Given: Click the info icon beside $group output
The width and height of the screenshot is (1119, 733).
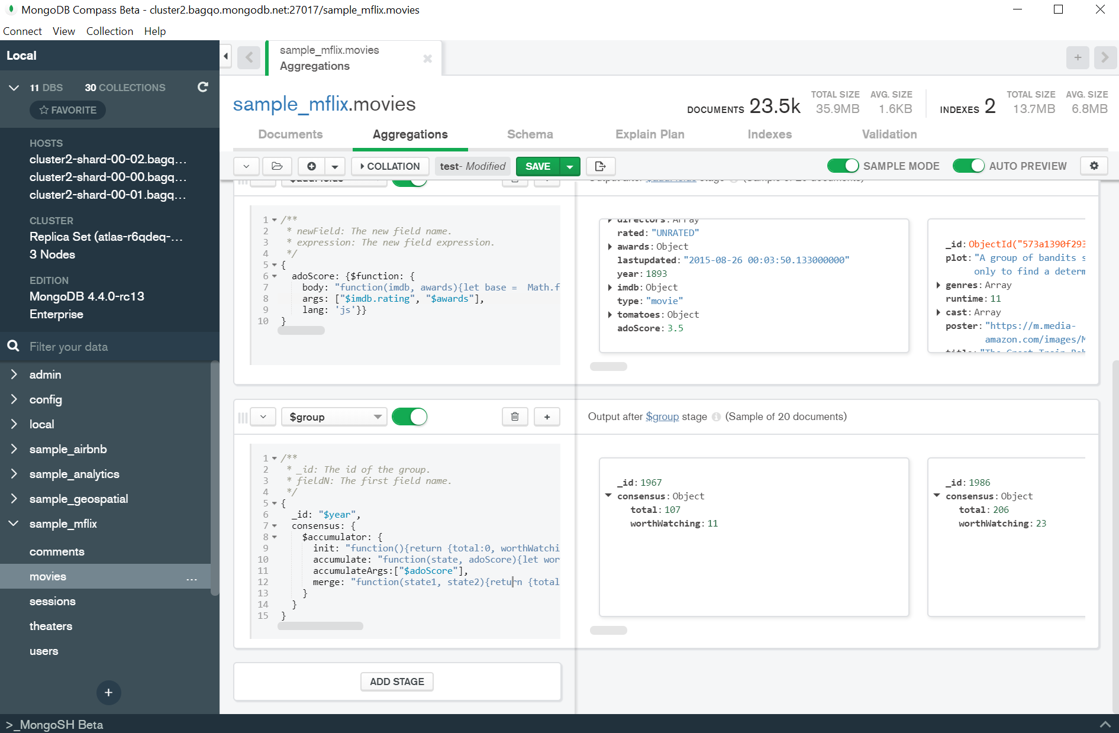Looking at the screenshot, I should (x=716, y=416).
